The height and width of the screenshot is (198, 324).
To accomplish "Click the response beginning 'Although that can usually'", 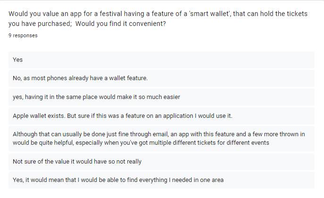I will coord(162,138).
